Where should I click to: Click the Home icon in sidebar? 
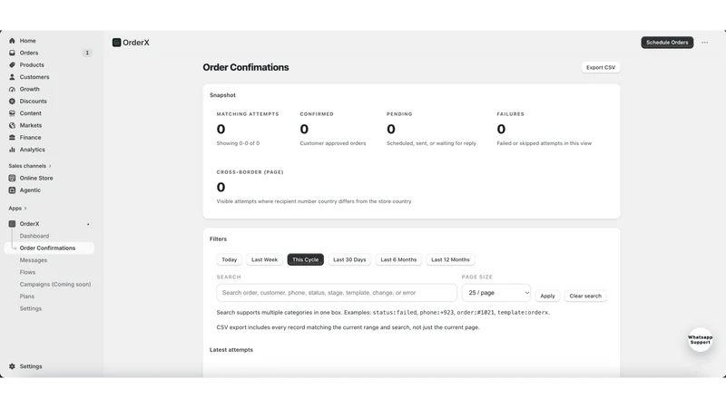click(12, 41)
